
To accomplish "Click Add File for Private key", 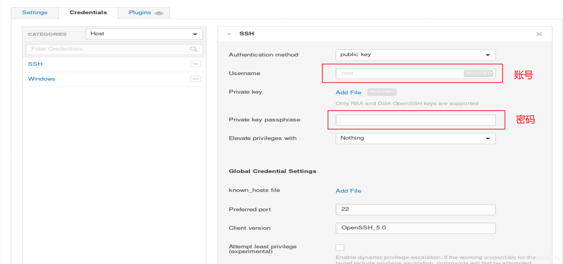I will coord(348,93).
